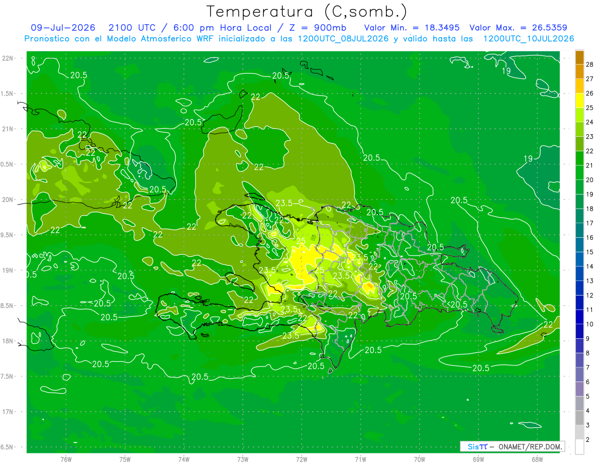The width and height of the screenshot is (603, 466).
Task: Click the 'Valor Min. = 18.3495' readout
Action: [412, 28]
